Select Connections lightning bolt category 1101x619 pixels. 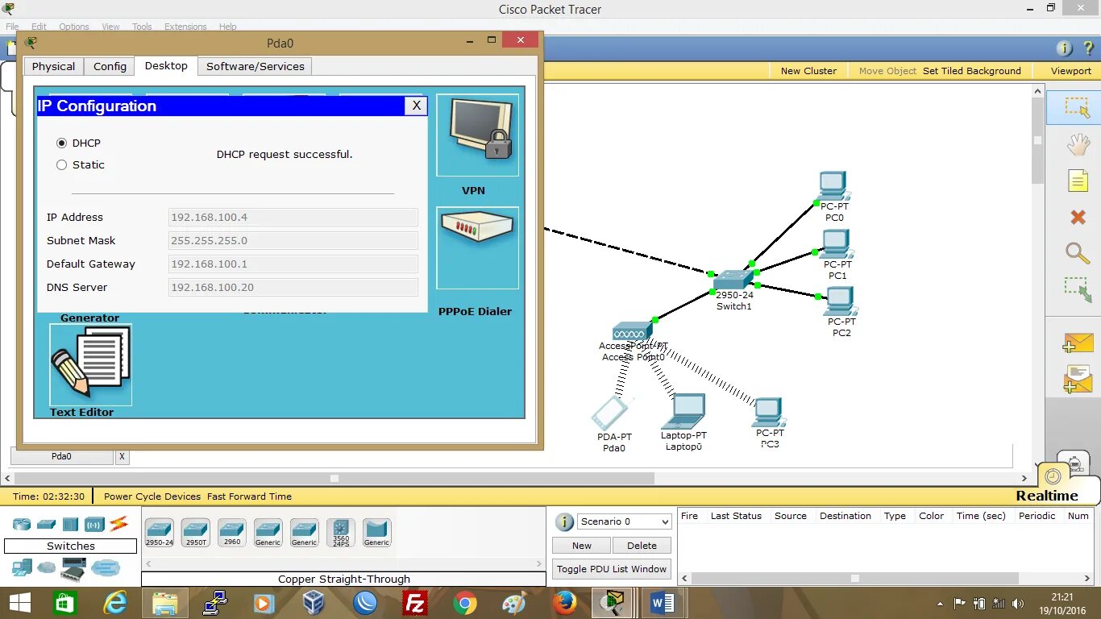click(x=119, y=524)
